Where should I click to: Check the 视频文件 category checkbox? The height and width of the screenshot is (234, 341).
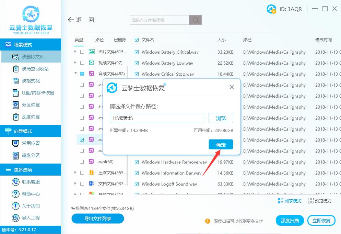pos(82,63)
